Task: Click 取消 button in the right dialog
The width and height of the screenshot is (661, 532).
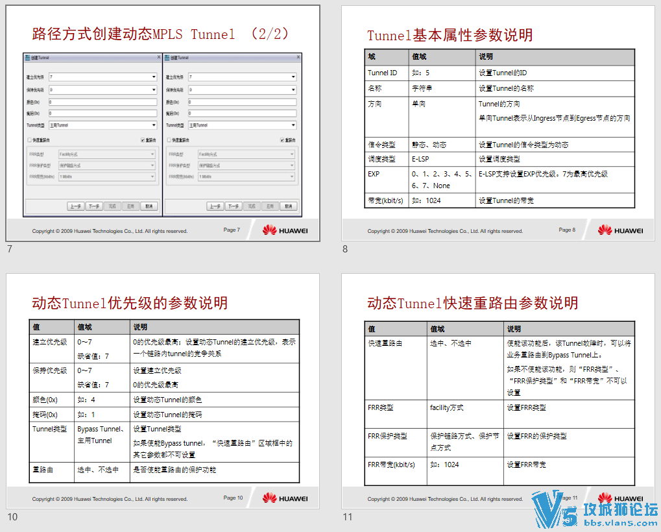Action: (x=289, y=206)
